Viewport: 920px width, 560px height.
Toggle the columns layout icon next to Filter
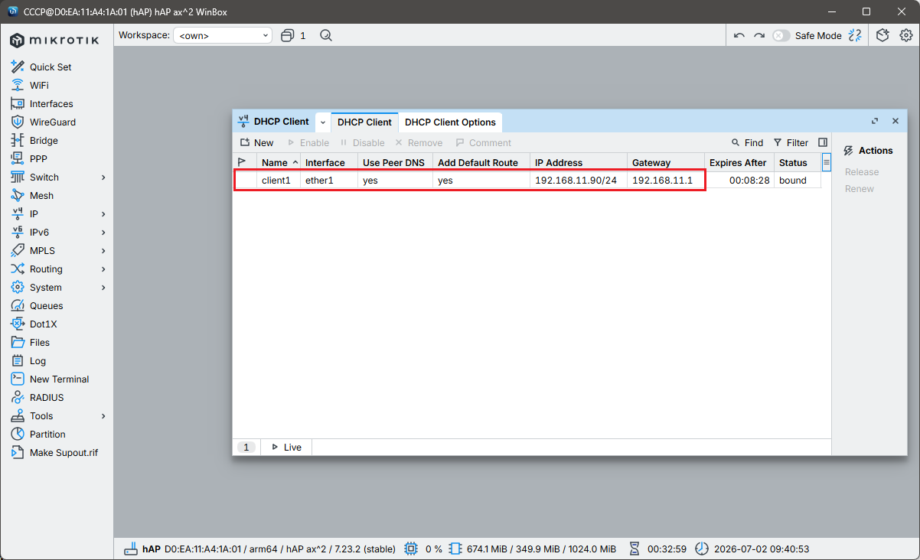click(823, 142)
